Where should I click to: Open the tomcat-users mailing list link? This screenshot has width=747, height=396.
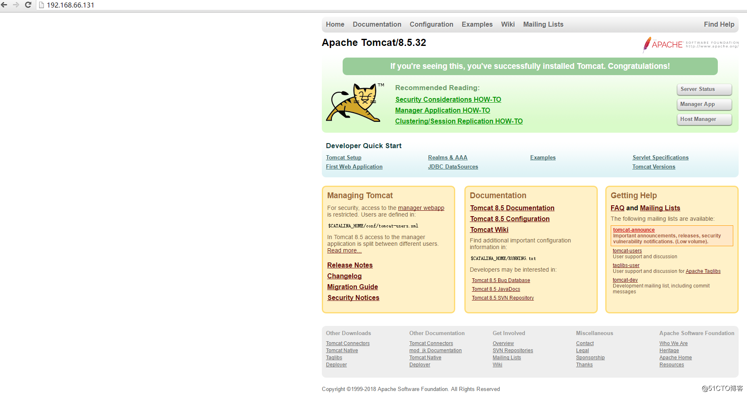pyautogui.click(x=627, y=251)
